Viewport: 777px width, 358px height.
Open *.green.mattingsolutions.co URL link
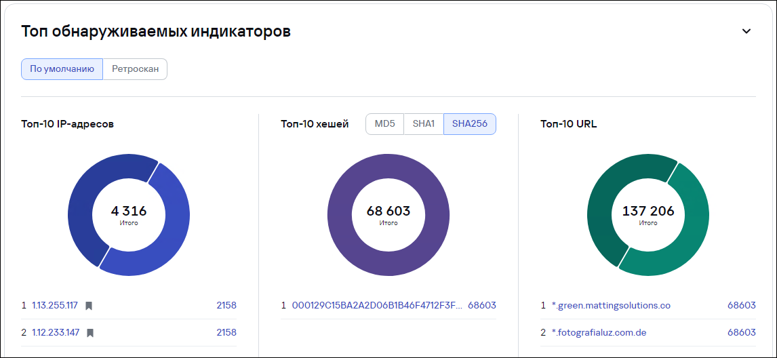(x=611, y=306)
